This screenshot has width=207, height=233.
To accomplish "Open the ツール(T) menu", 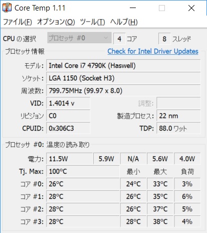I will (93, 22).
